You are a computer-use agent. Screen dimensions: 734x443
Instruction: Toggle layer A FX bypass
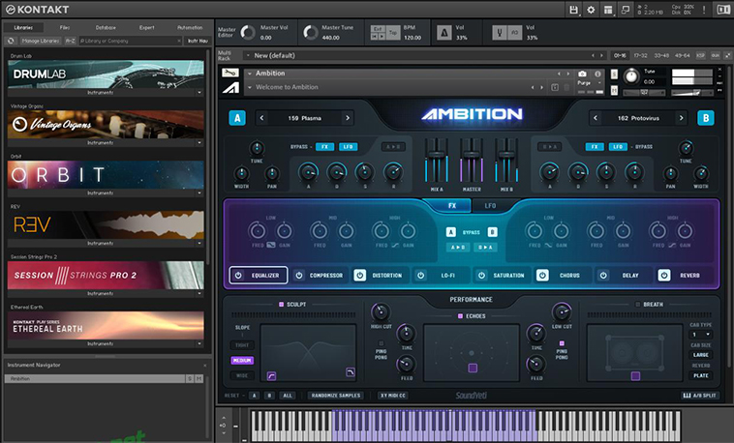pos(324,147)
